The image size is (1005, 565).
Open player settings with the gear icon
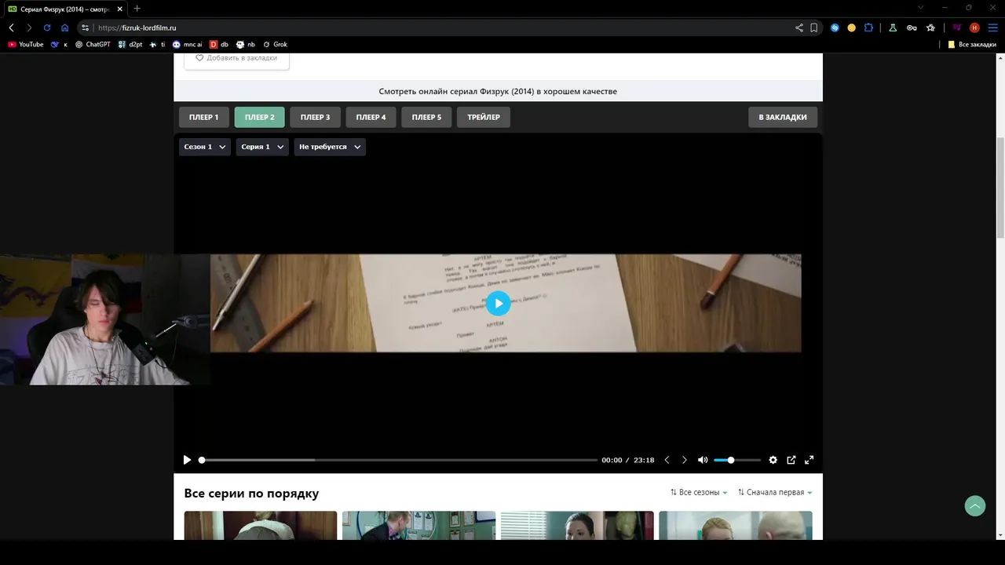tap(773, 460)
